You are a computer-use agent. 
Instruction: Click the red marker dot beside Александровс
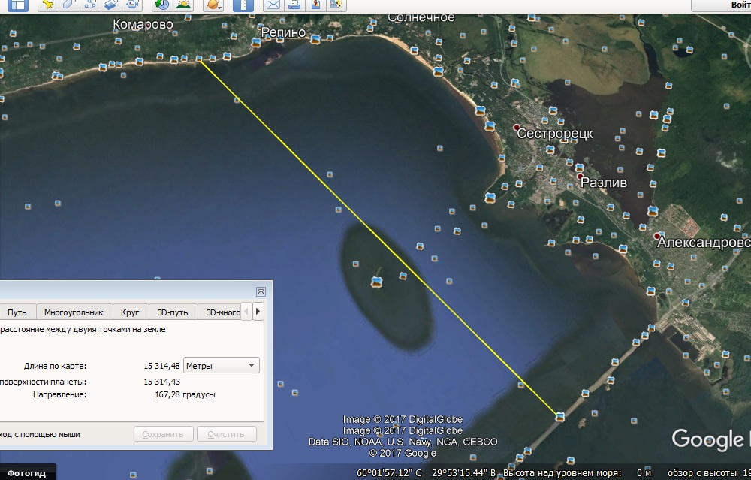(x=657, y=236)
